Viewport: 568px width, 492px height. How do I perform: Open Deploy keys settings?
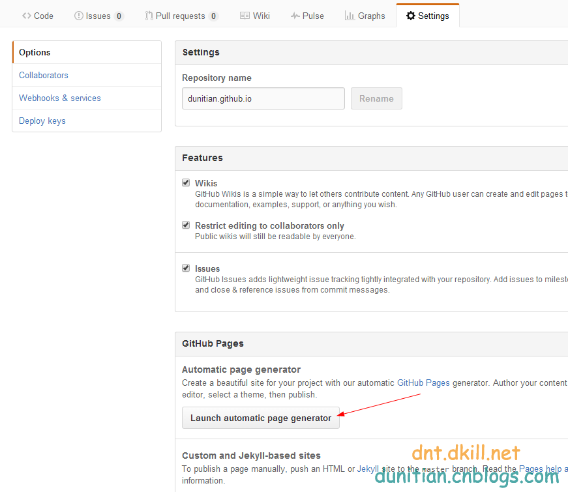tap(87, 121)
